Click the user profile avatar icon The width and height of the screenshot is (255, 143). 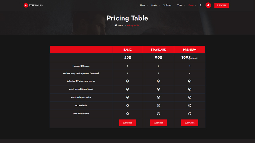point(208,5)
